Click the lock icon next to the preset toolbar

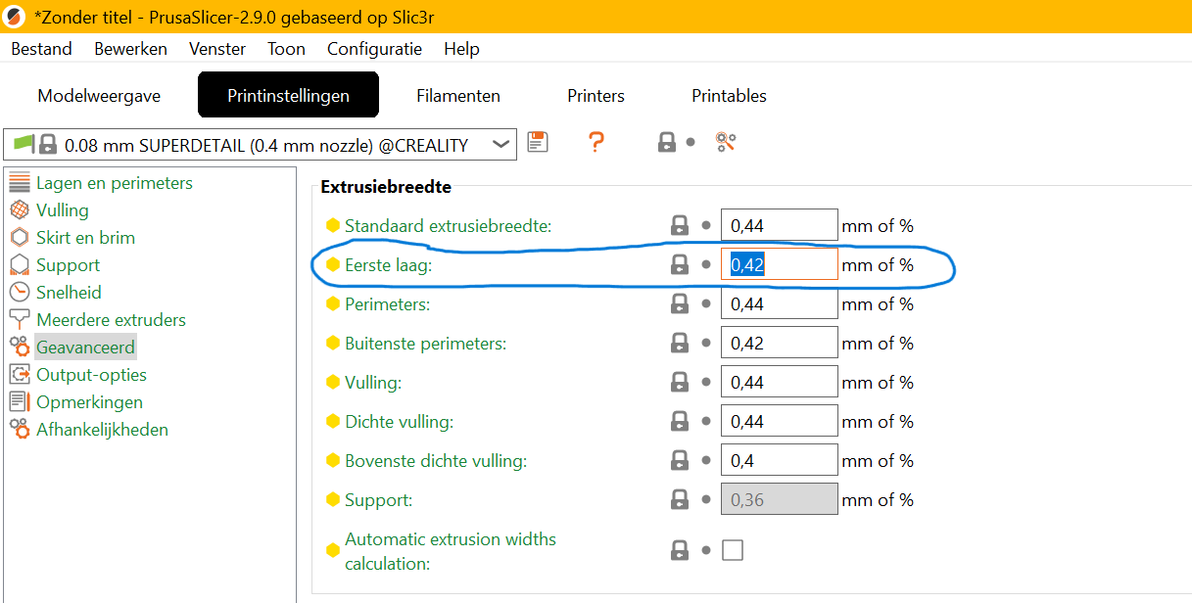(x=667, y=142)
